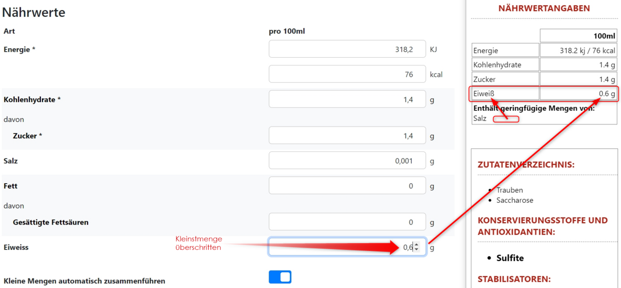Viewport: 621px width, 288px height.
Task: Focus the Kohlenhydrate grams field
Action: (x=347, y=99)
